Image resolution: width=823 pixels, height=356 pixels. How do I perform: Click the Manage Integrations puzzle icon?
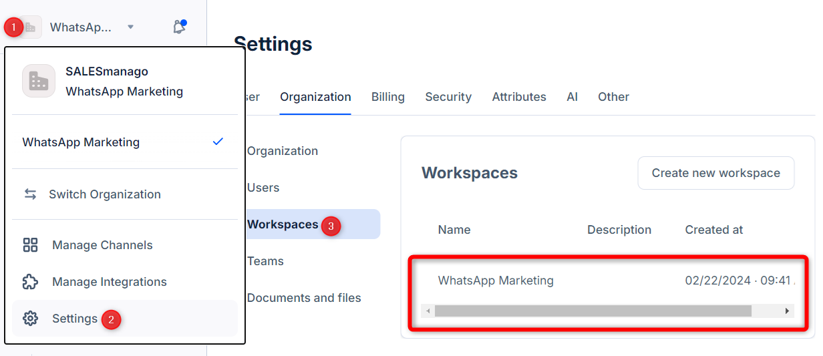point(30,282)
